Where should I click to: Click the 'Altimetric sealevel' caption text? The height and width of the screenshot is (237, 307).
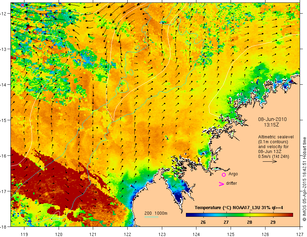[276, 137]
